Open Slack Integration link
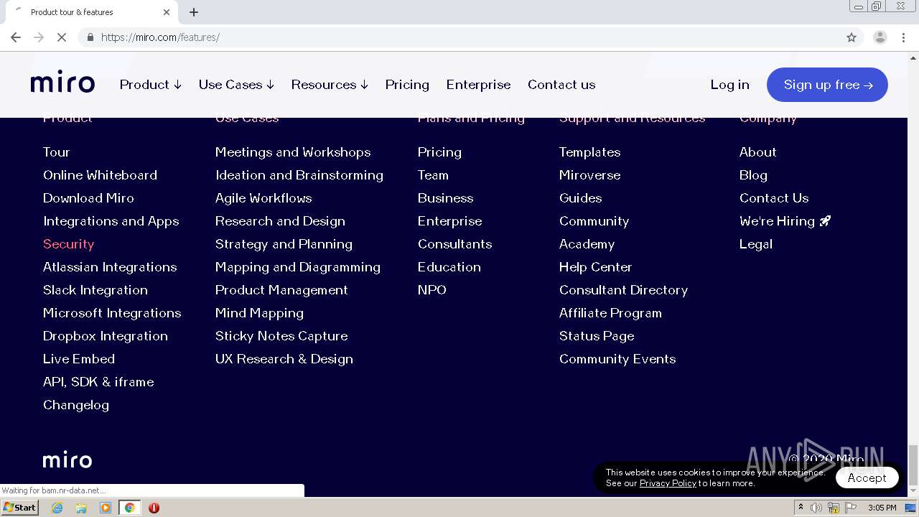The image size is (919, 517). point(95,290)
